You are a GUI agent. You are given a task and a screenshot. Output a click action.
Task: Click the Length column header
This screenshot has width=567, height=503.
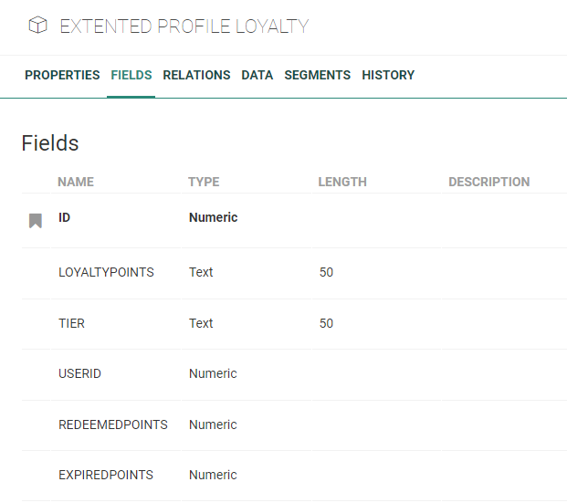(342, 182)
